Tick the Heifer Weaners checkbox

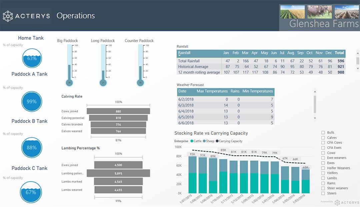(x=323, y=168)
